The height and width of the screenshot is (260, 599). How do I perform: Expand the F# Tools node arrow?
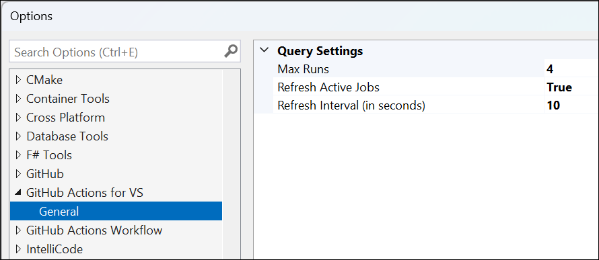pos(18,155)
